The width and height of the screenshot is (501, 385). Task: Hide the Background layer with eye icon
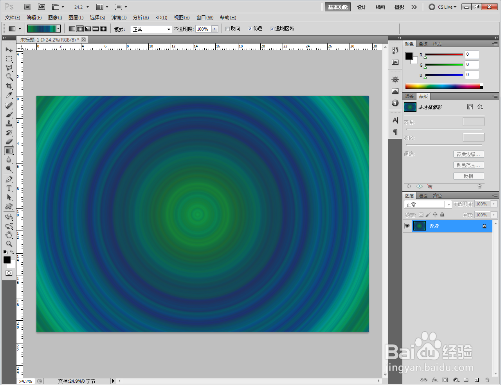[407, 226]
